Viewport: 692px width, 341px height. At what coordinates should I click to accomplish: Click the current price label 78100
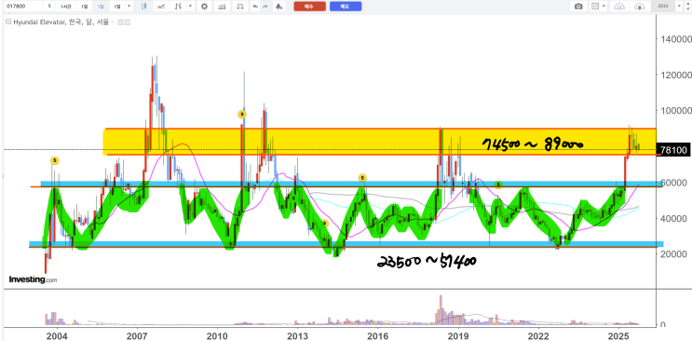point(673,150)
